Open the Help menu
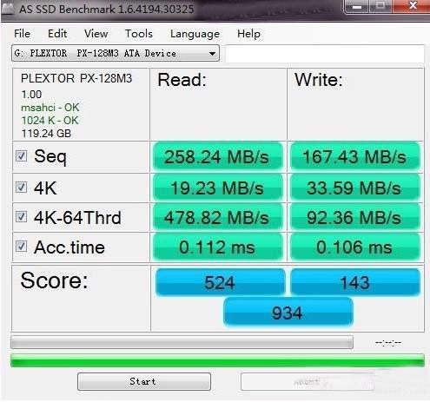Viewport: 430px width, 402px height. 248,34
